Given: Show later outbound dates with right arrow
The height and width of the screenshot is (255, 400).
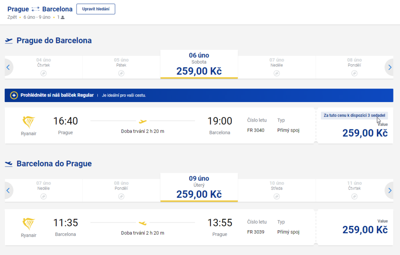Looking at the screenshot, I should tap(390, 67).
